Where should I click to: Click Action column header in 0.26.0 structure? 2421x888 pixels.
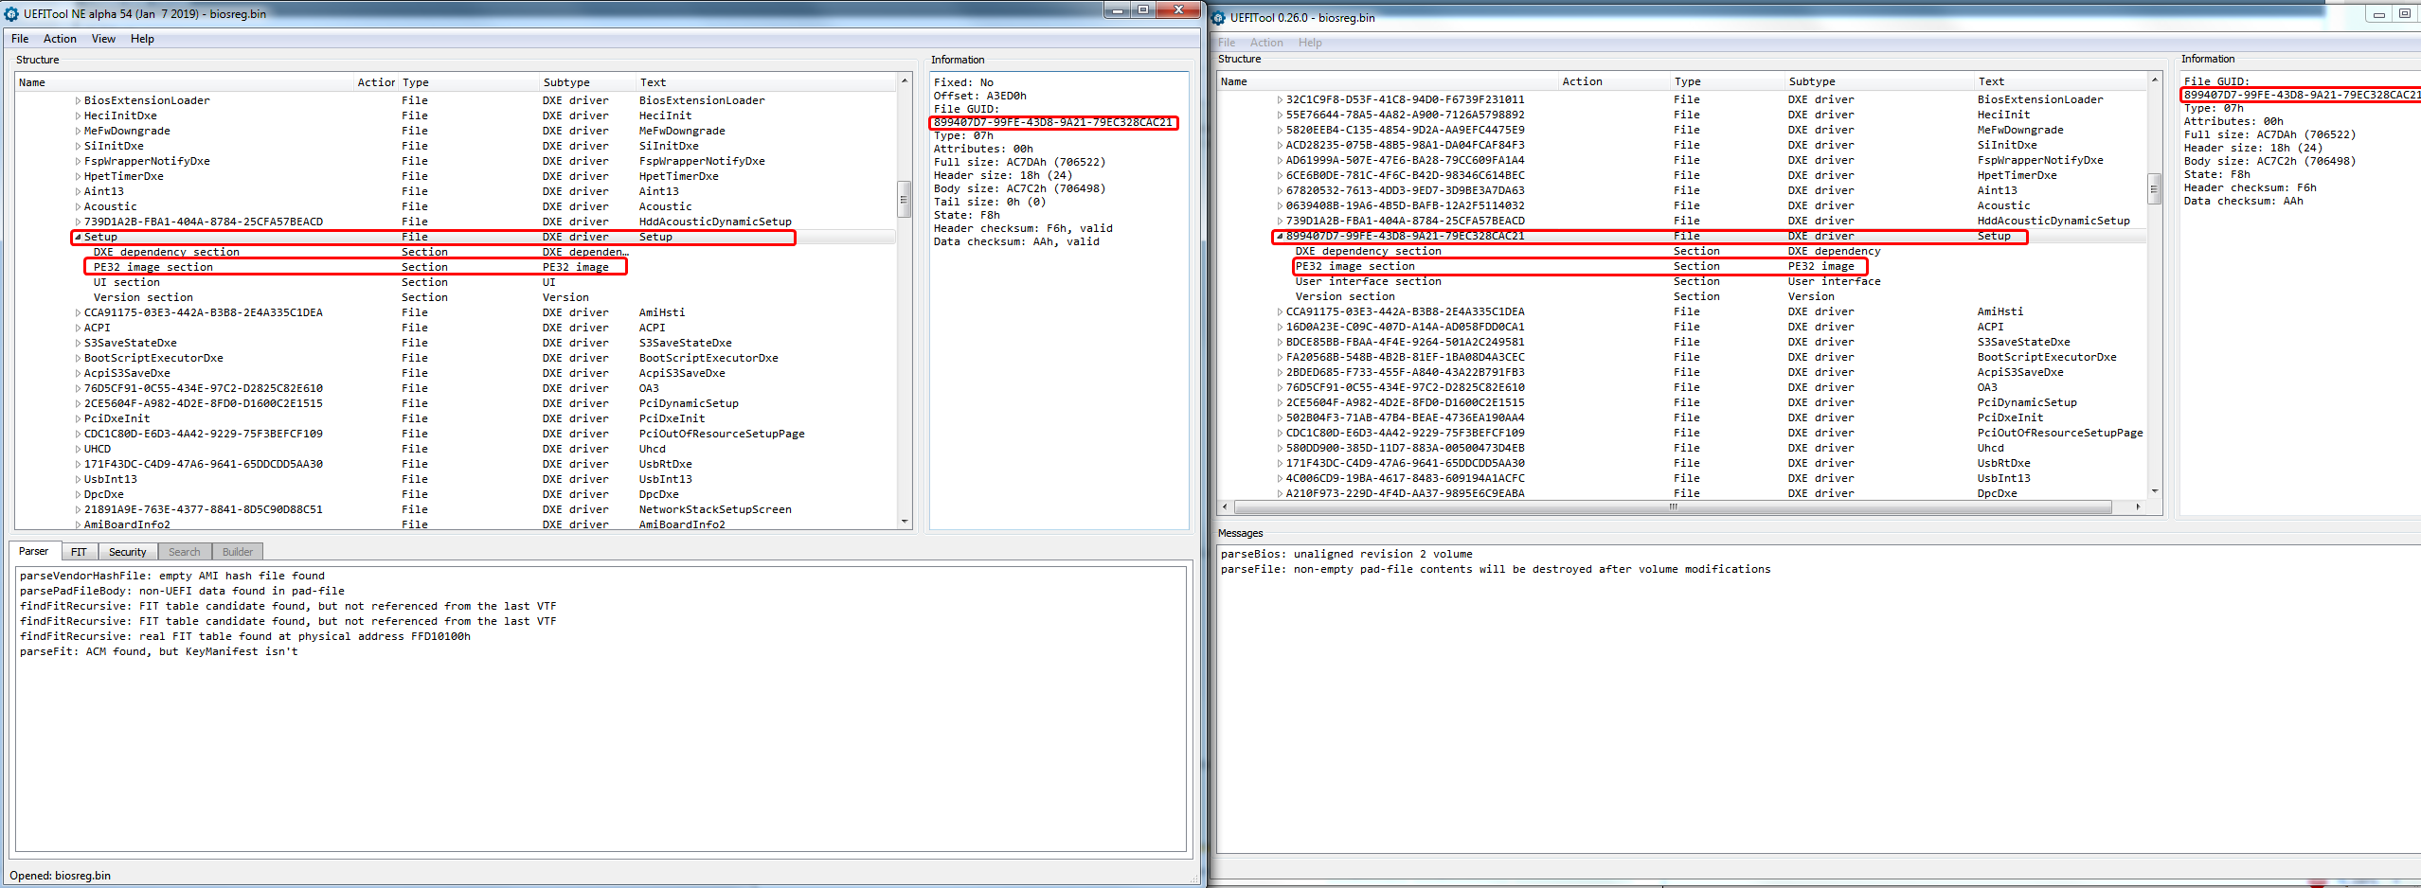click(1614, 81)
